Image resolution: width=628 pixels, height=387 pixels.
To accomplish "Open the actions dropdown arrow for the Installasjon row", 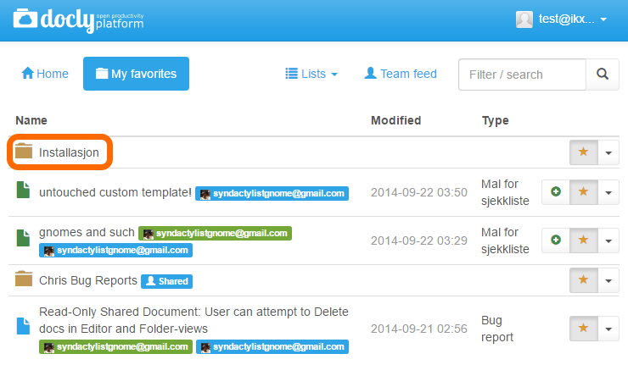I will click(608, 152).
